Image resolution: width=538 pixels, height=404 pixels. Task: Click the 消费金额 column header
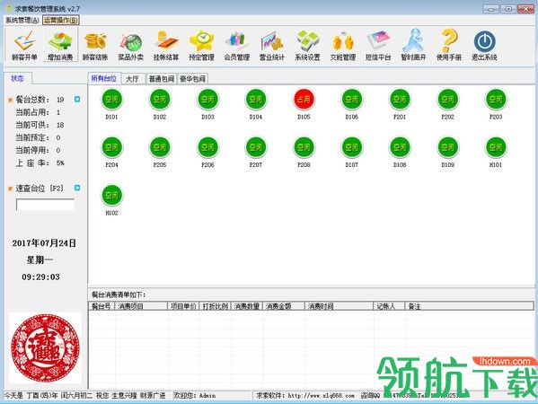click(284, 306)
